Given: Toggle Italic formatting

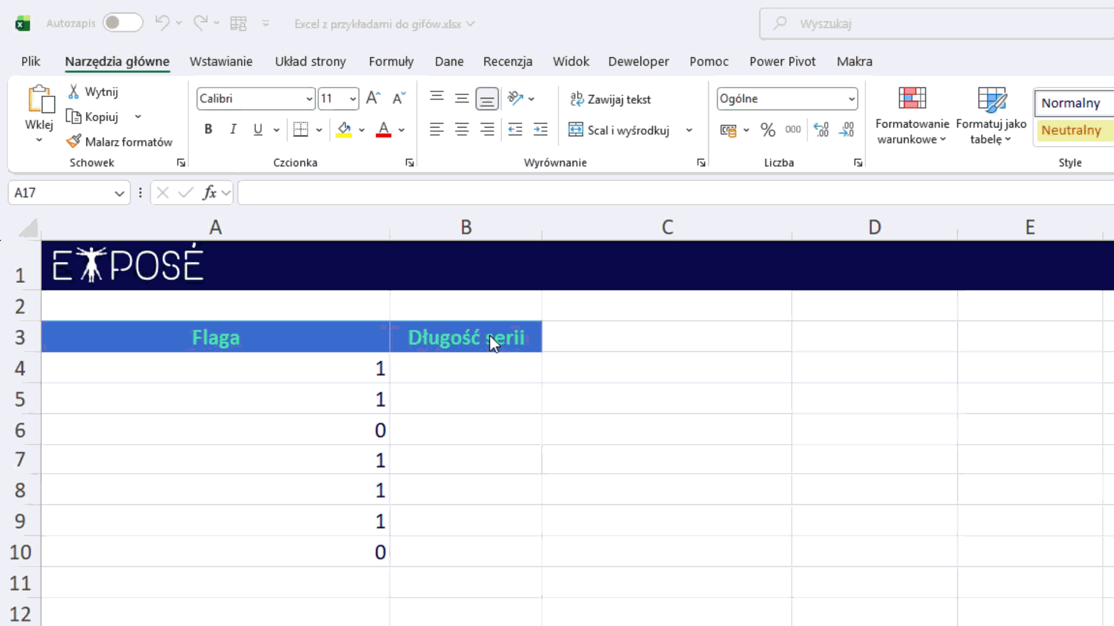Looking at the screenshot, I should point(233,130).
